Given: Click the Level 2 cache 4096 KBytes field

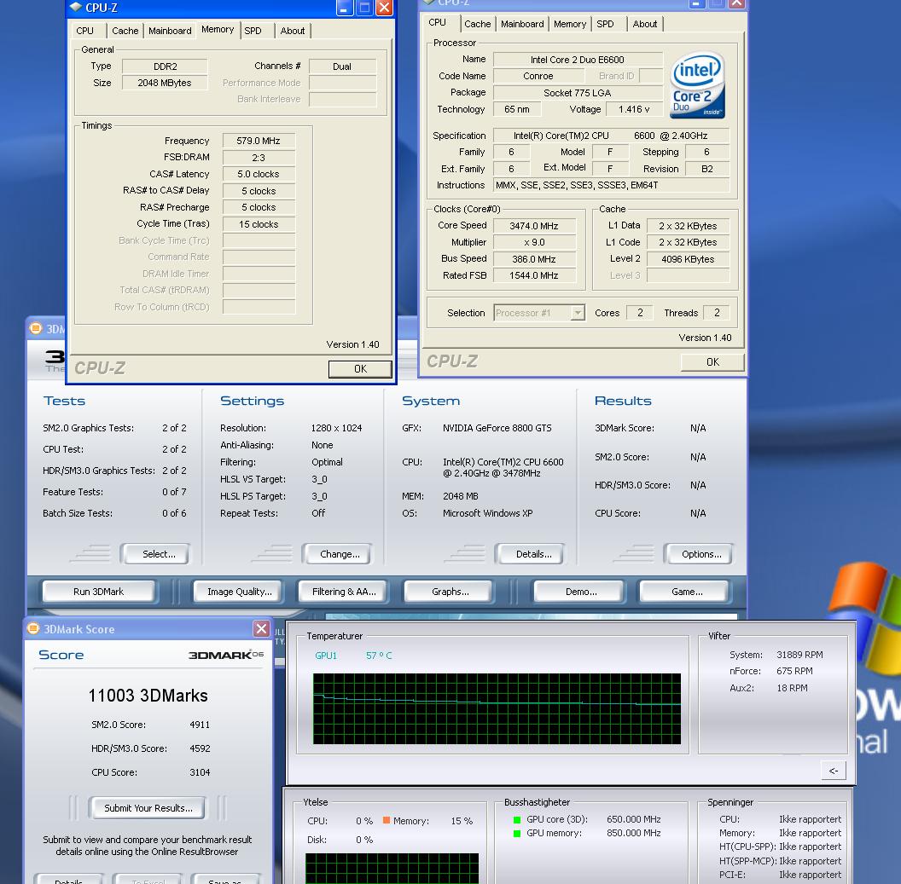Looking at the screenshot, I should [688, 259].
